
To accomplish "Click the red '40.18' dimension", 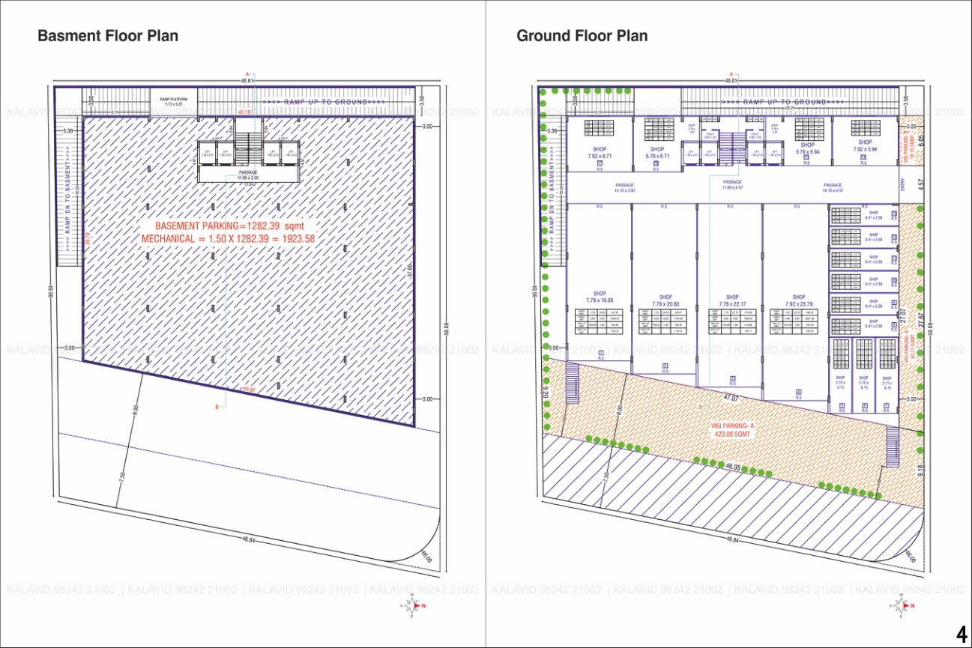I will click(244, 112).
